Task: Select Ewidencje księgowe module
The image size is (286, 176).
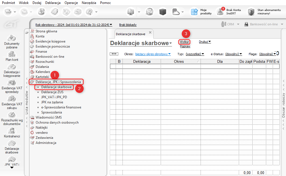Action: 50,41
